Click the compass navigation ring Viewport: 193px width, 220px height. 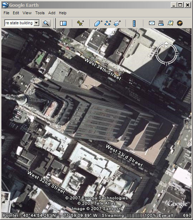pos(167,53)
